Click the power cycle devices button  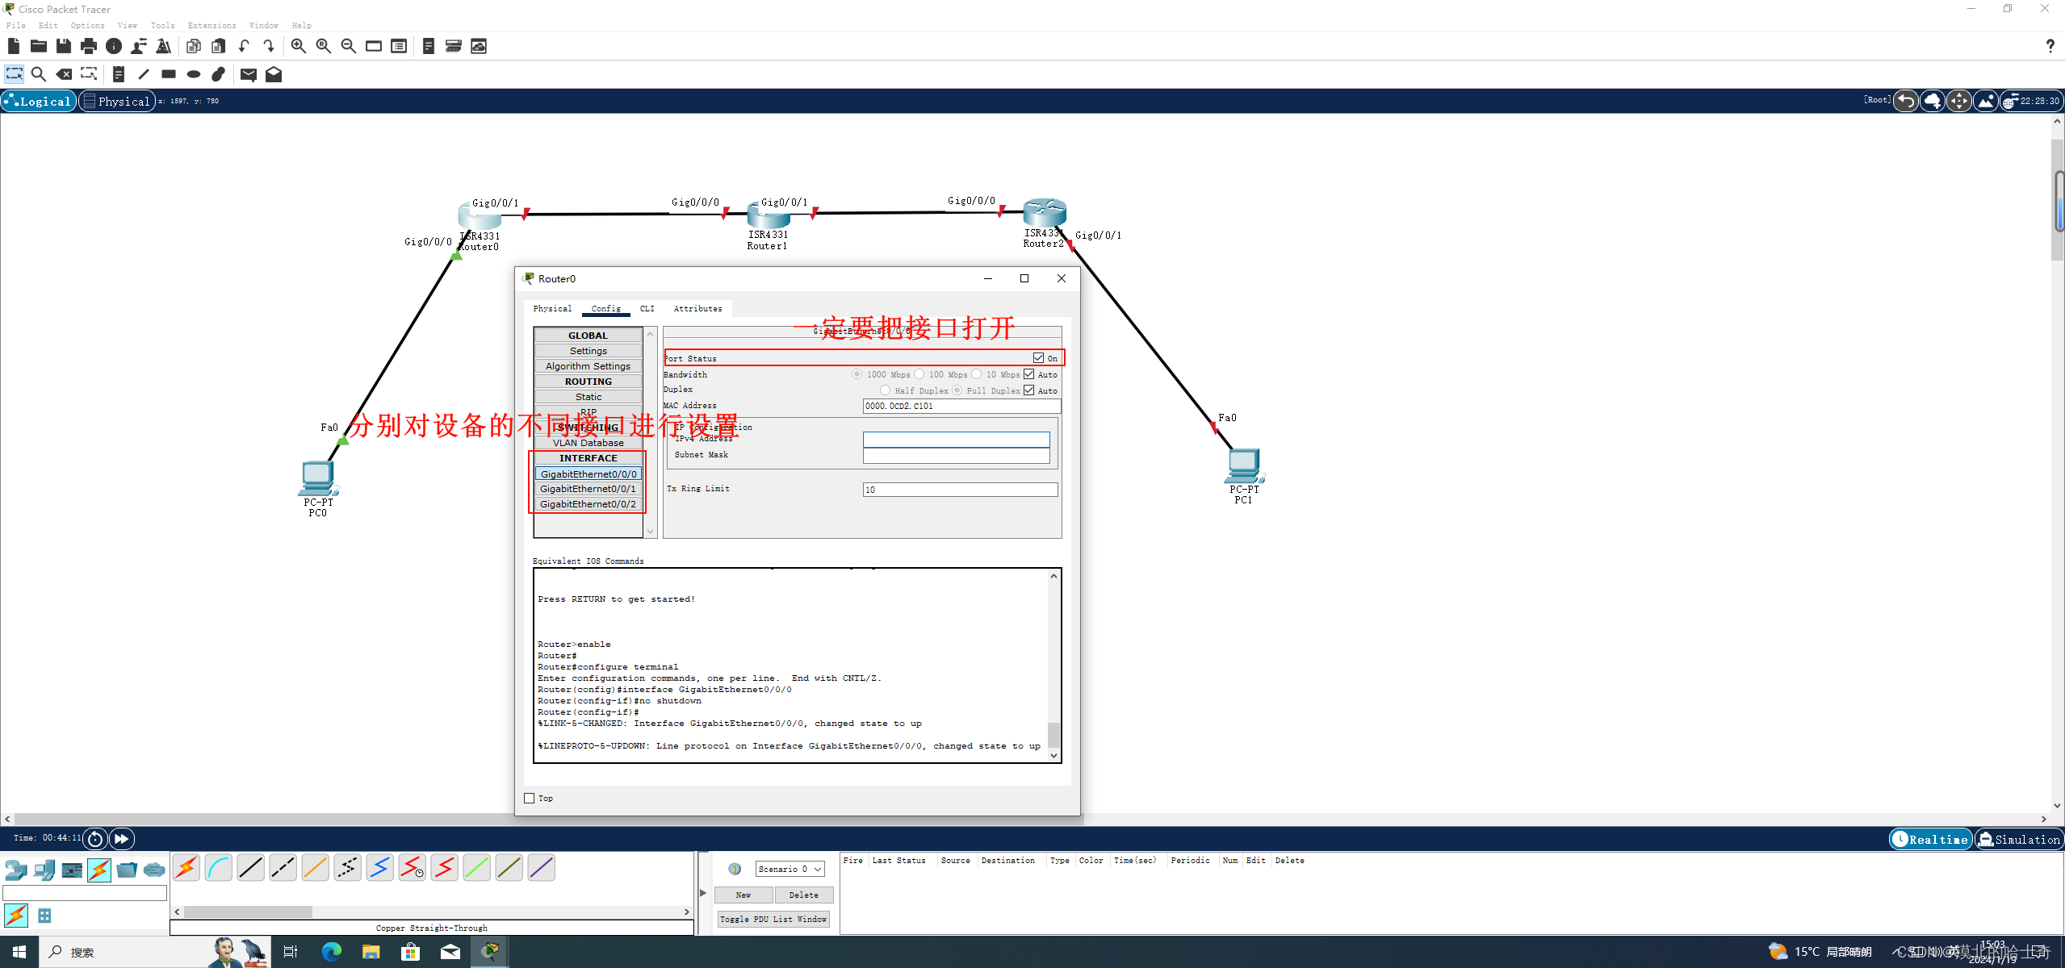point(95,839)
